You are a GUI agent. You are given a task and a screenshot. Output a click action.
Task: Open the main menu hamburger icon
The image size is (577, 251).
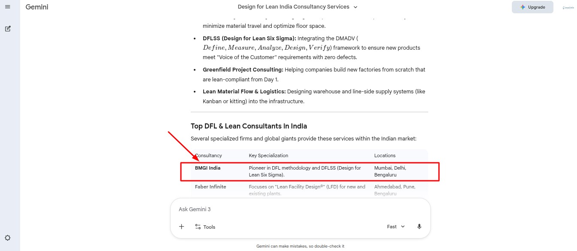[x=7, y=7]
